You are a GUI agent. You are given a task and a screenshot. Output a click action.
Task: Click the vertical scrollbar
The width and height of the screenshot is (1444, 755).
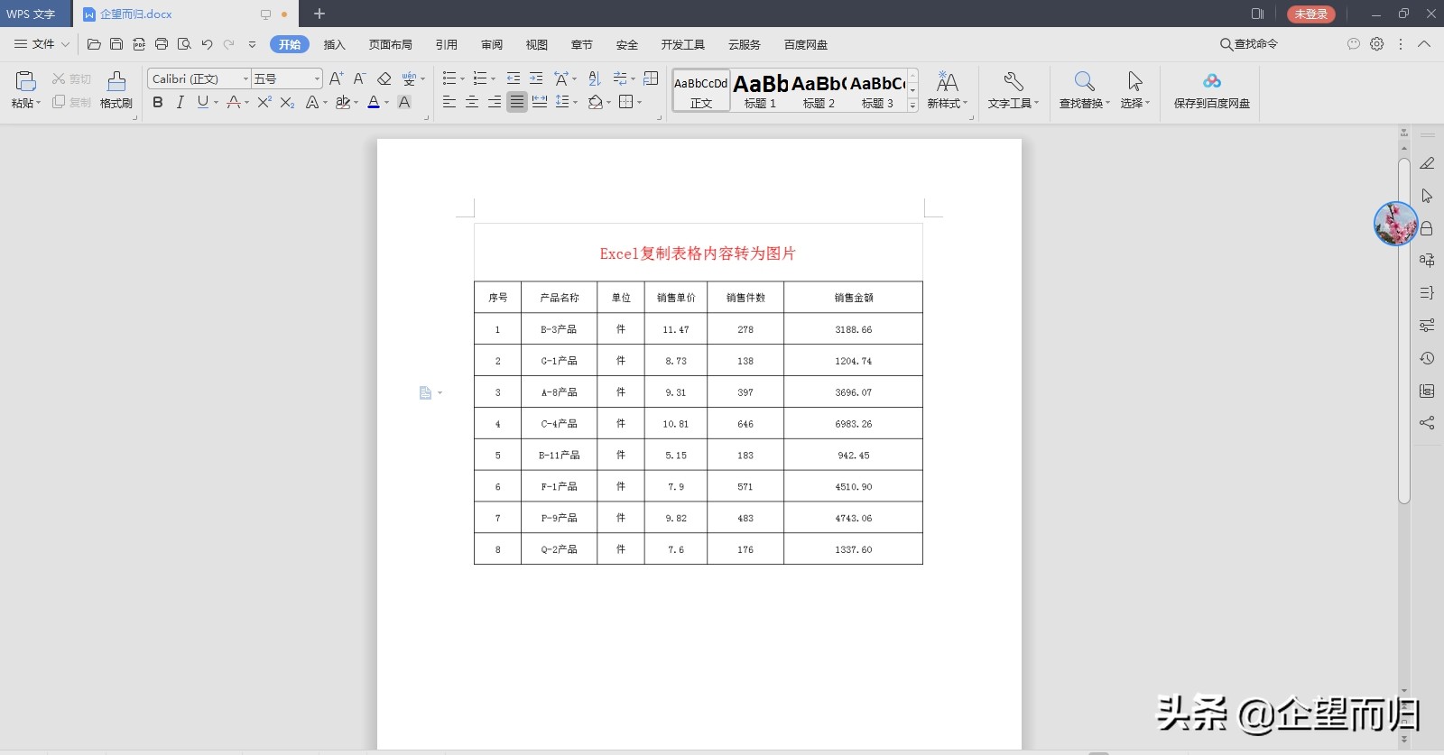pos(1403,330)
